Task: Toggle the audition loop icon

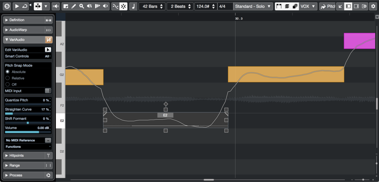Action: click(x=25, y=6)
